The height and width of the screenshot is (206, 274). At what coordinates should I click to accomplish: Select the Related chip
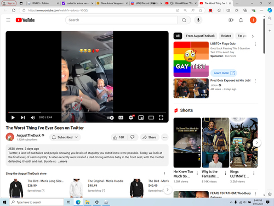[226, 36]
